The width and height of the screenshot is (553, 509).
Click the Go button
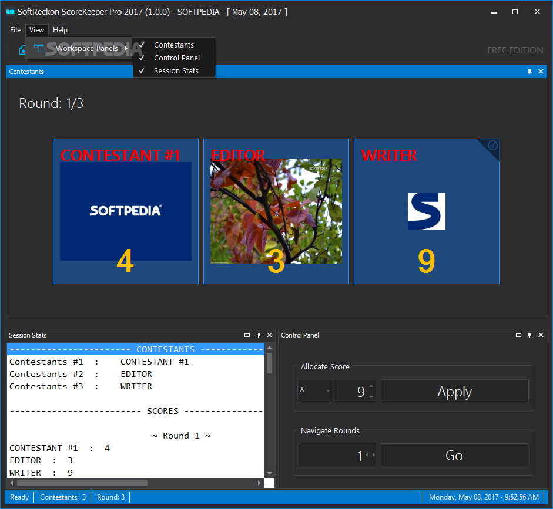(454, 455)
